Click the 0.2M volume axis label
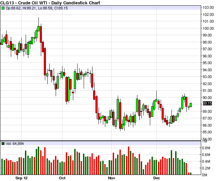Image resolution: width=216 pixels, height=181 pixels. (206, 168)
